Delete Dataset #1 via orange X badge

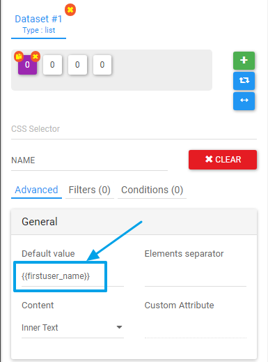[70, 10]
